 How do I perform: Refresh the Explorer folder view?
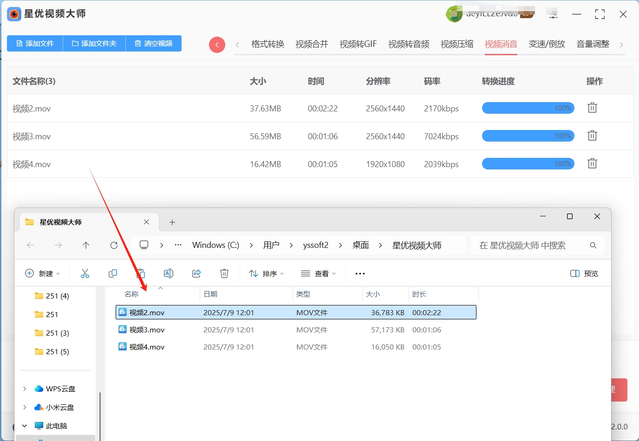pyautogui.click(x=114, y=245)
